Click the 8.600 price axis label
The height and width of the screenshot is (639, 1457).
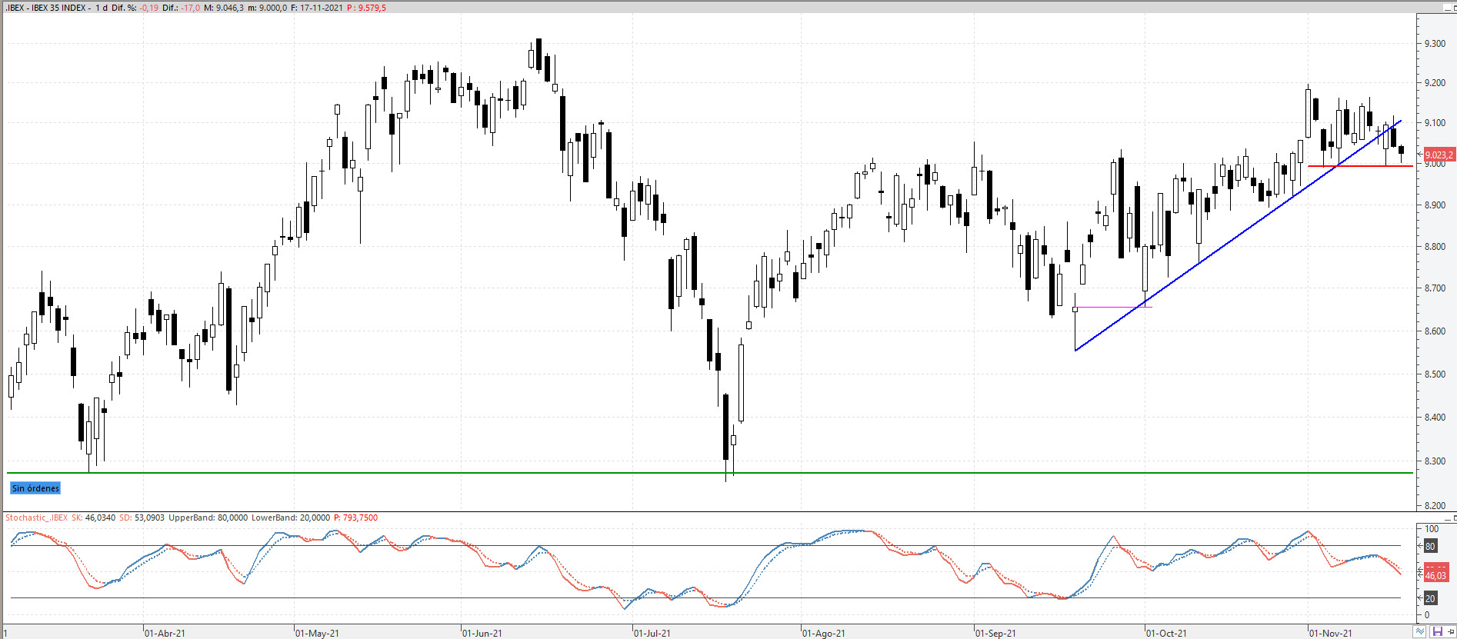click(x=1435, y=331)
